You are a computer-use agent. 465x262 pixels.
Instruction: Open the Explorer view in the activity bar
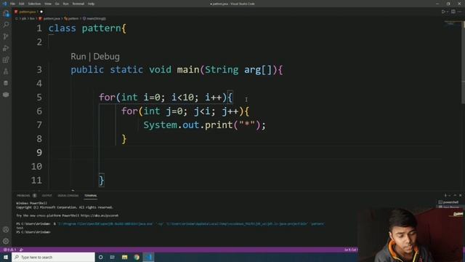6,13
